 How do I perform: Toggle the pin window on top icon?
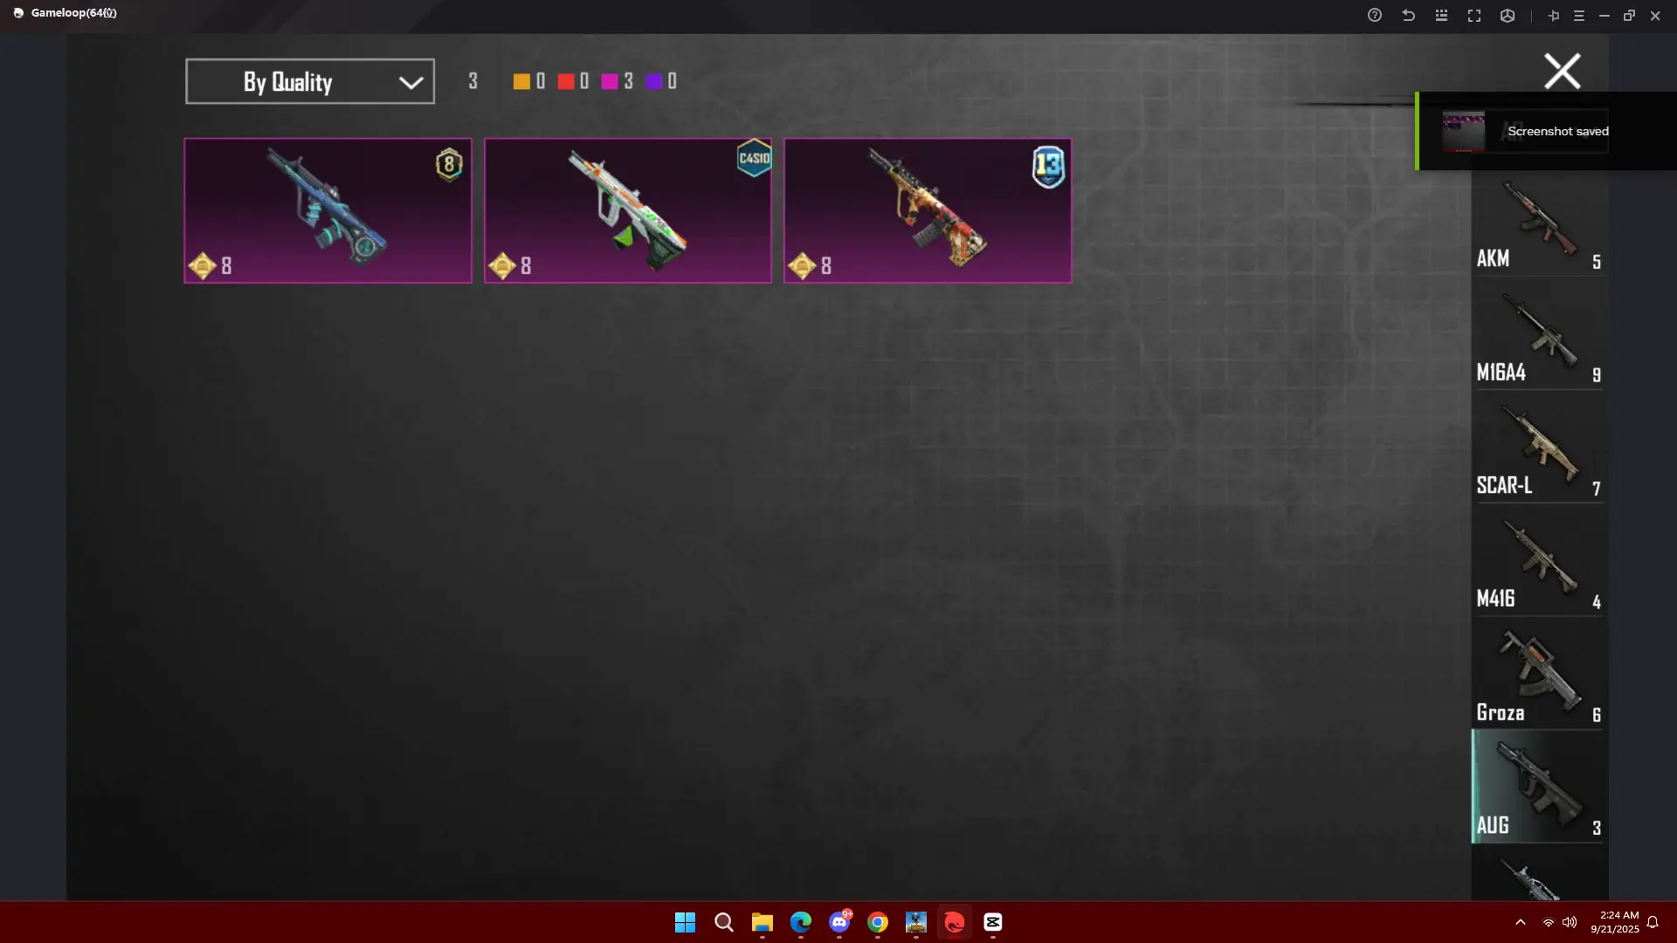click(x=1553, y=16)
